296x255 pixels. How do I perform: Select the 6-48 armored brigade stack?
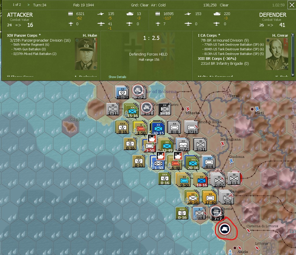pos(175,163)
